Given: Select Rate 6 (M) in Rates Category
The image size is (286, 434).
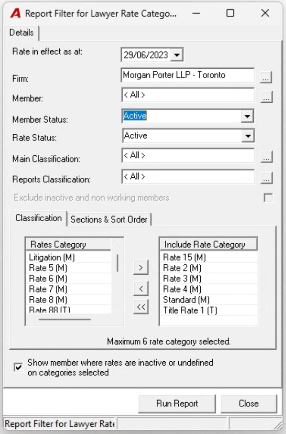Looking at the screenshot, I should click(x=69, y=278).
